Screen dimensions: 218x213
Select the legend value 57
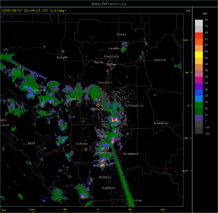coord(206,45)
